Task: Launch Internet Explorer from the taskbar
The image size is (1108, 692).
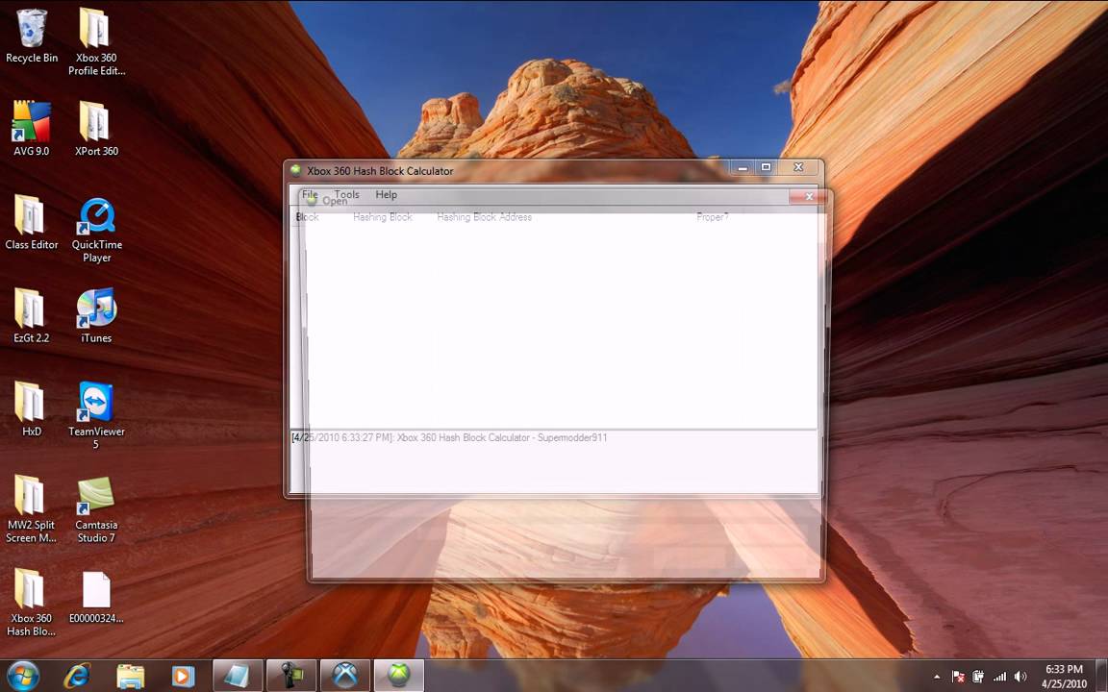Action: [x=77, y=676]
